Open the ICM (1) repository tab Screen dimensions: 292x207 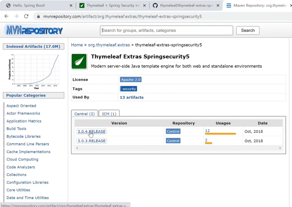pyautogui.click(x=109, y=114)
